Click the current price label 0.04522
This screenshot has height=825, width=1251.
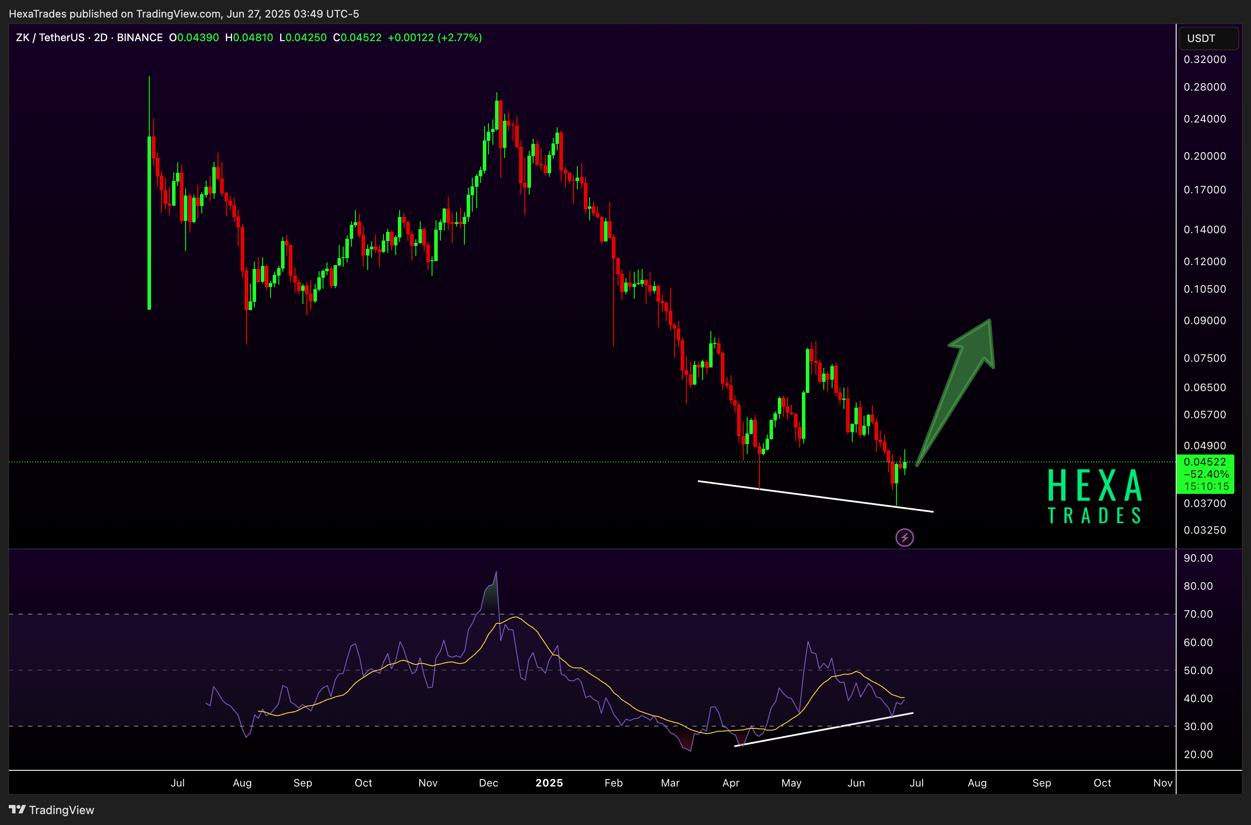(1205, 461)
